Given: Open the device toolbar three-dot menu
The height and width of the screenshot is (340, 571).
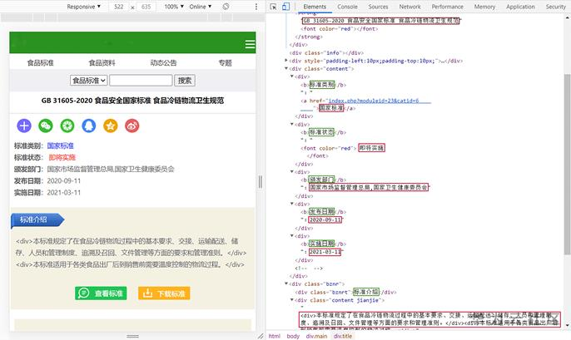Looking at the screenshot, I should click(x=256, y=7).
